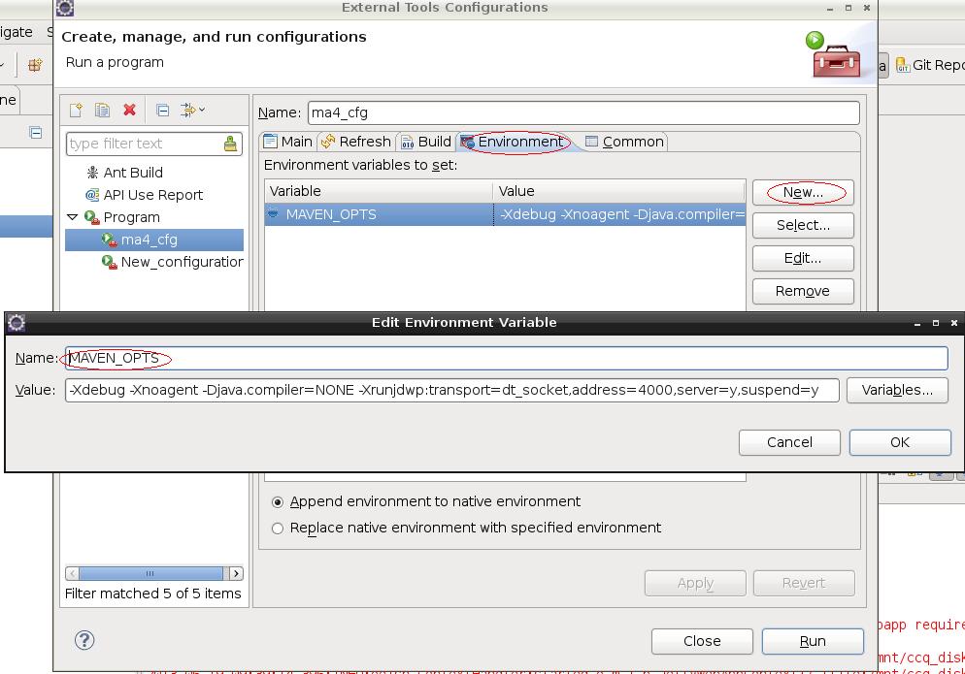Collapse the Program tree node
The height and width of the screenshot is (674, 965).
tap(73, 217)
